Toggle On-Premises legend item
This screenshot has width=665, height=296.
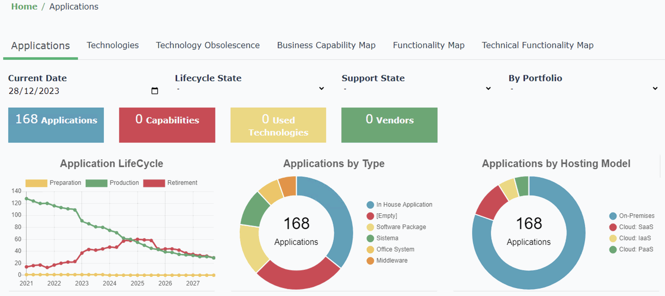(632, 216)
